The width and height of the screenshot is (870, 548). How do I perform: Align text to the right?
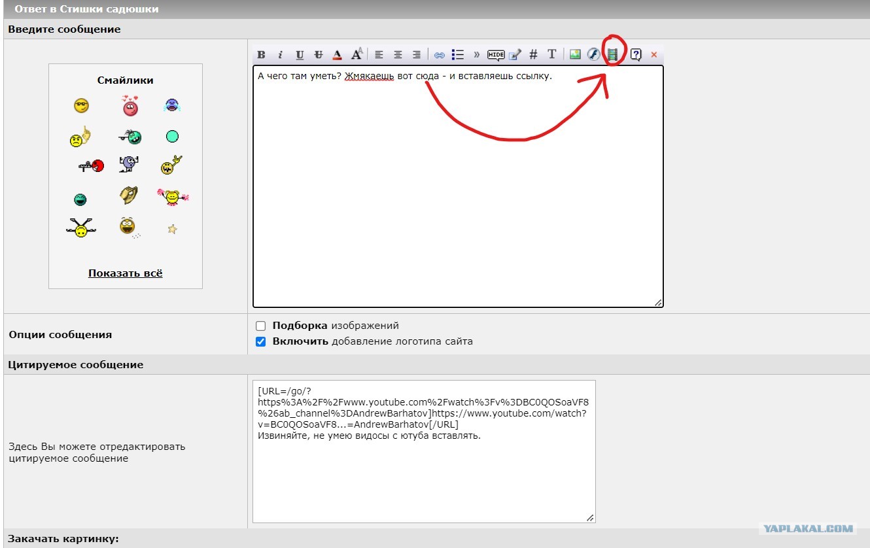click(x=417, y=55)
